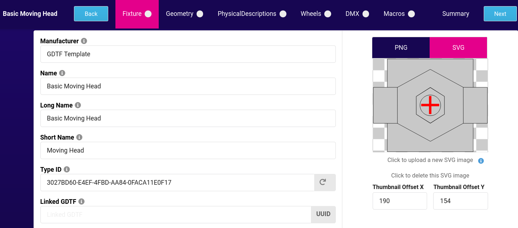Open the Geometry tab
The image size is (518, 228).
[x=184, y=14]
